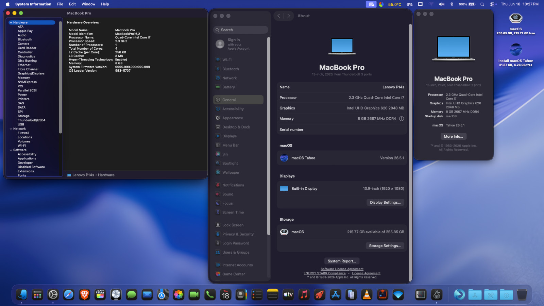This screenshot has width=544, height=306.
Task: Open the File menu
Action: (x=60, y=4)
